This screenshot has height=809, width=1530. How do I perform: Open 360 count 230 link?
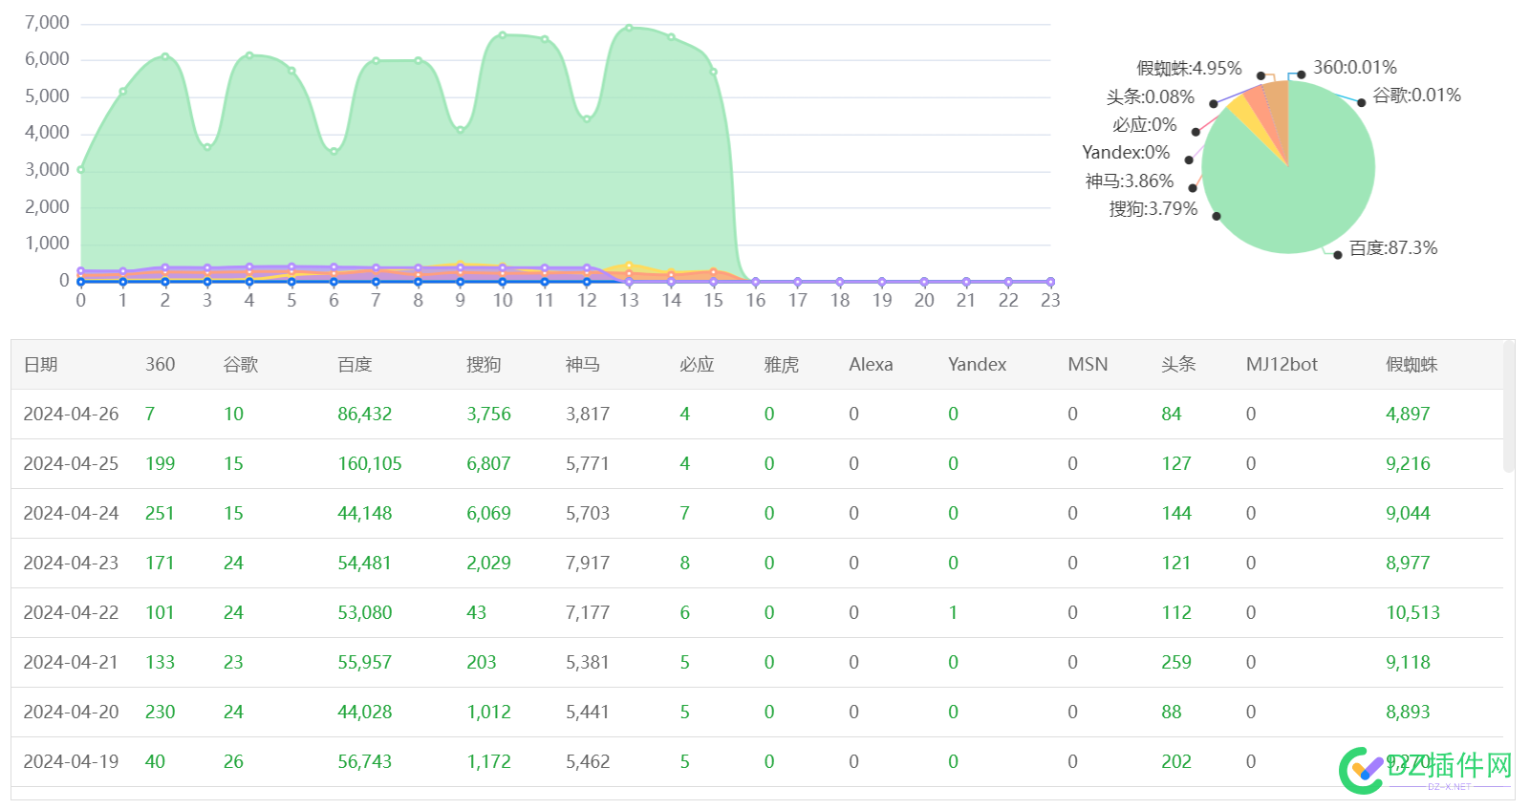coord(160,713)
